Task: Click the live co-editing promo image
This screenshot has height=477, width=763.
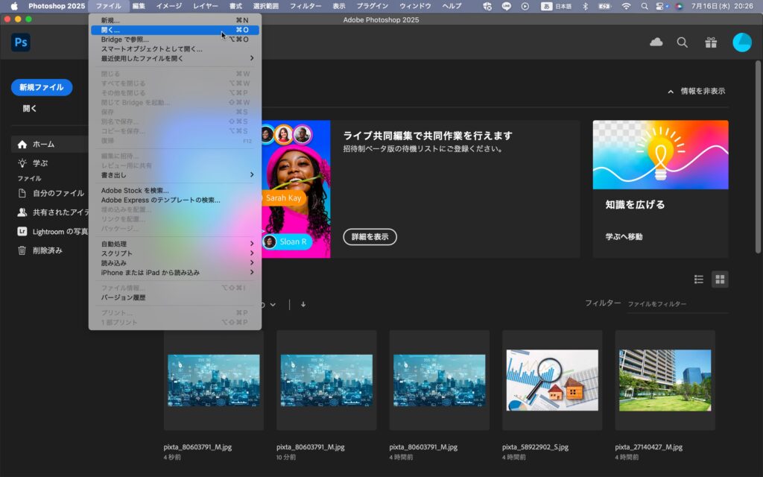Action: pyautogui.click(x=296, y=189)
